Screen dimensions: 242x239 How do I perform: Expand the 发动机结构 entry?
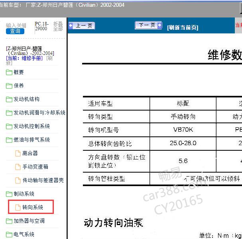pos(27,99)
